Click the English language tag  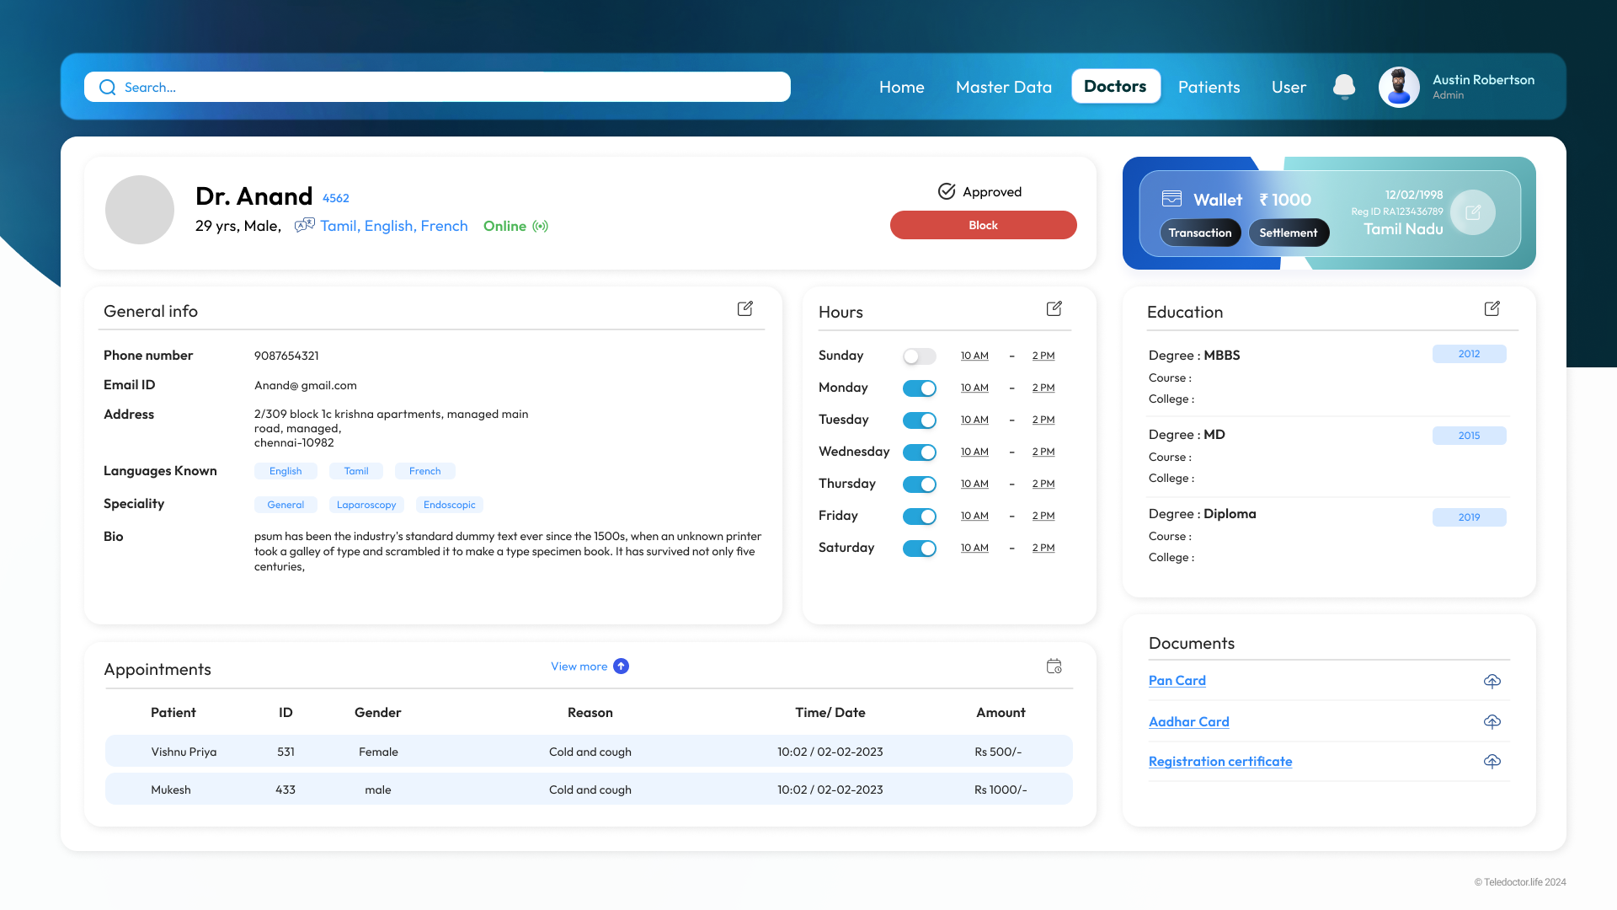(x=286, y=471)
